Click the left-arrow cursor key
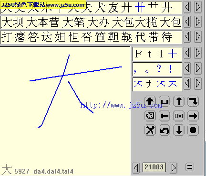The width and height of the screenshot is (206, 176). 165,116
